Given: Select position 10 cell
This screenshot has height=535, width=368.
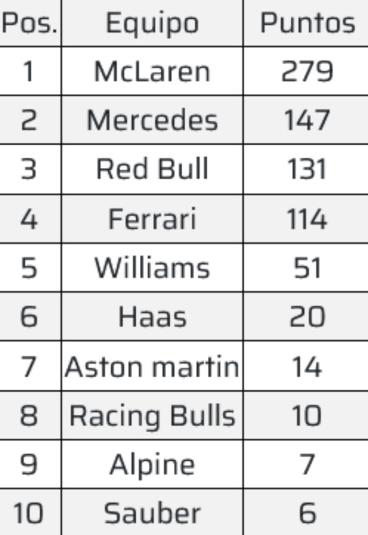Looking at the screenshot, I should click(x=29, y=514).
